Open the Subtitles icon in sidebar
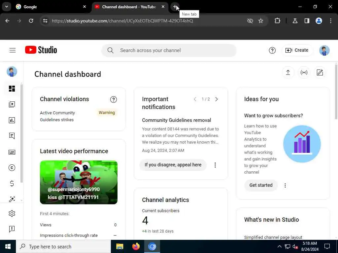 pos(12,152)
